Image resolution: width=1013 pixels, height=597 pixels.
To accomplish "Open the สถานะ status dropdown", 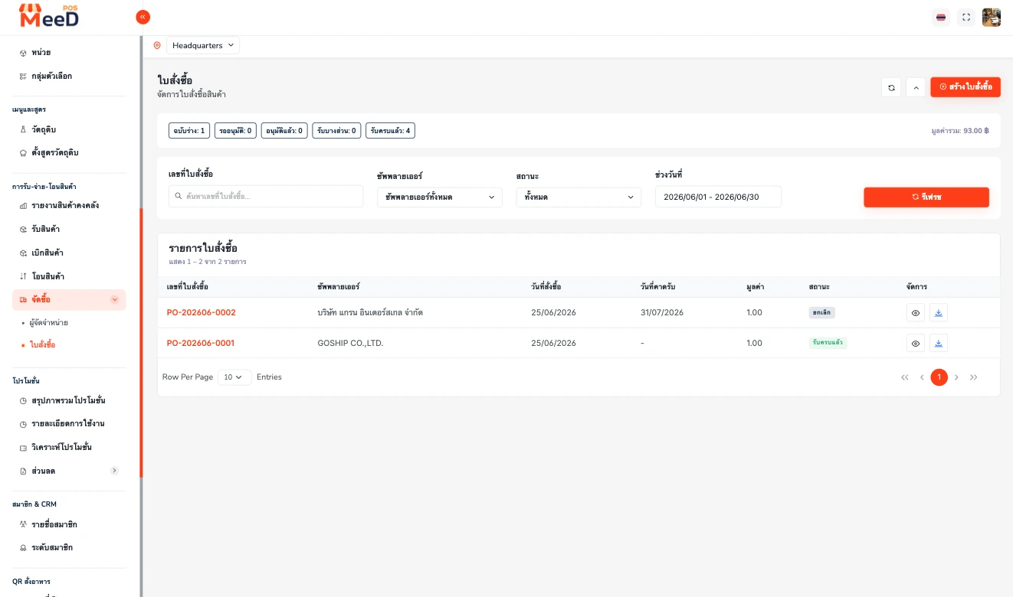I will [579, 197].
